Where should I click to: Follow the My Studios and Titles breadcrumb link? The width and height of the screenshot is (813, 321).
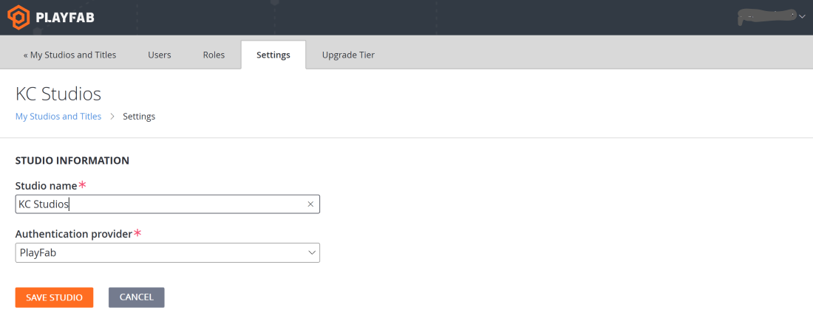pyautogui.click(x=58, y=117)
